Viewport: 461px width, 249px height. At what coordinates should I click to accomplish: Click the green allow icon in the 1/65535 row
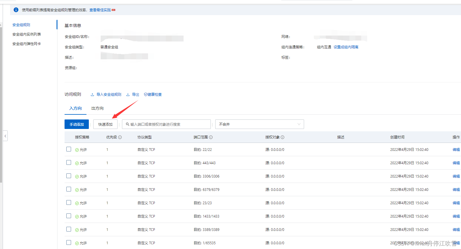77,243
